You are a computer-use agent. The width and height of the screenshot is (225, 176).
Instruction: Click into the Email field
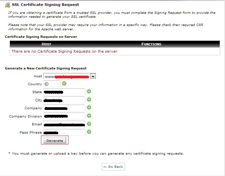click(x=64, y=124)
